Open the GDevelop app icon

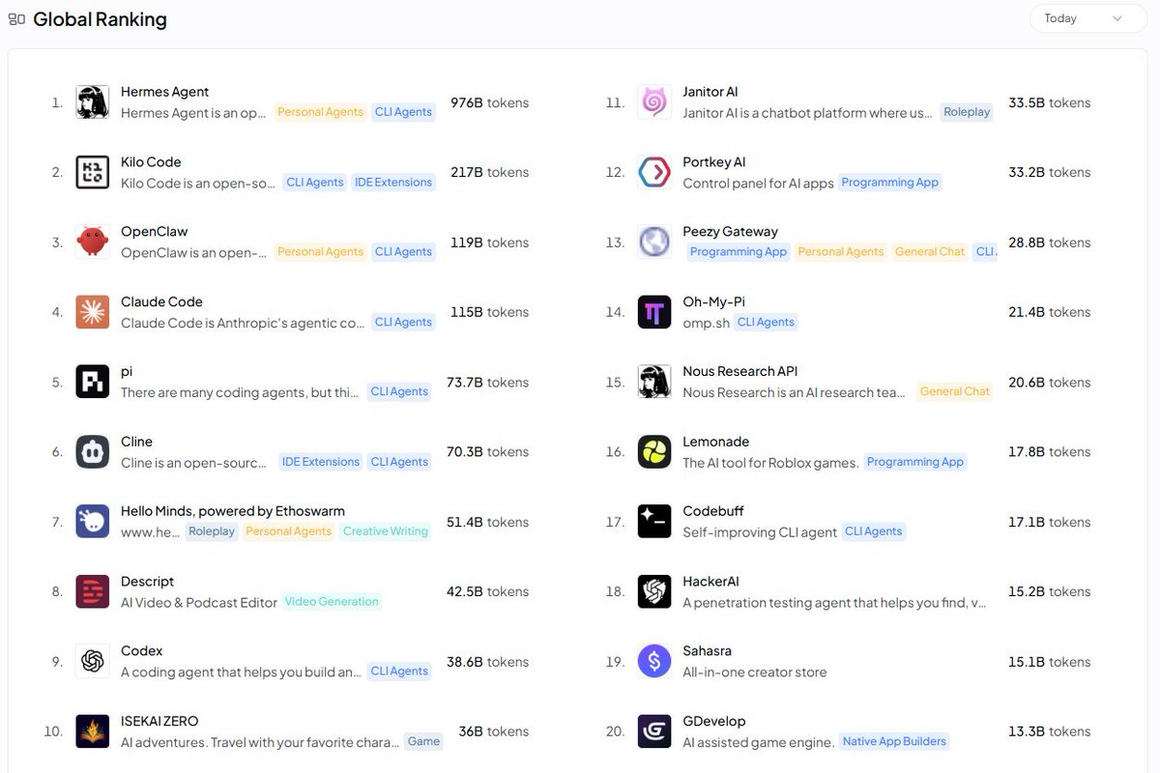click(654, 731)
